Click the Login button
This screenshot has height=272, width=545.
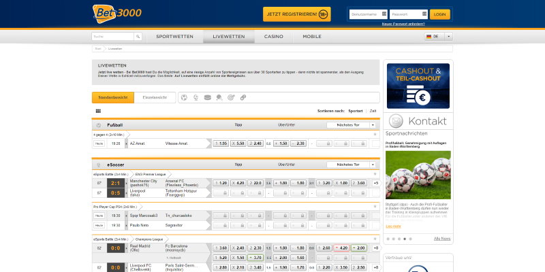coord(439,14)
